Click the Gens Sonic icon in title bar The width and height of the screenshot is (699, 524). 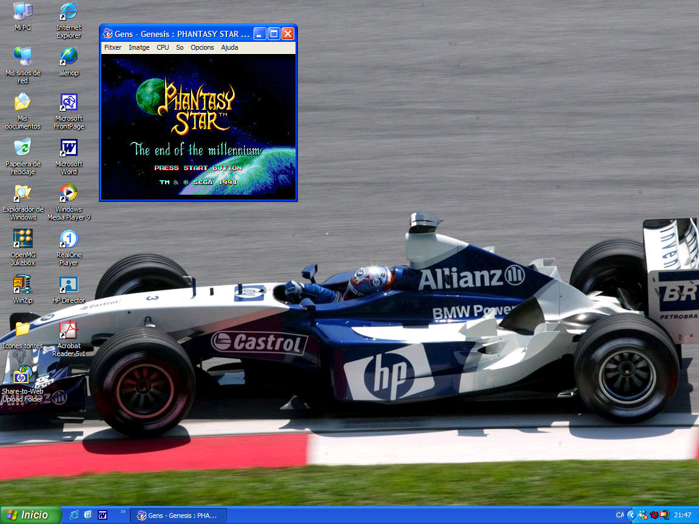(x=108, y=34)
